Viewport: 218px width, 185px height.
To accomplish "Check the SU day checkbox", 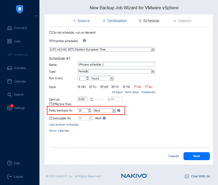I will (x=147, y=87).
